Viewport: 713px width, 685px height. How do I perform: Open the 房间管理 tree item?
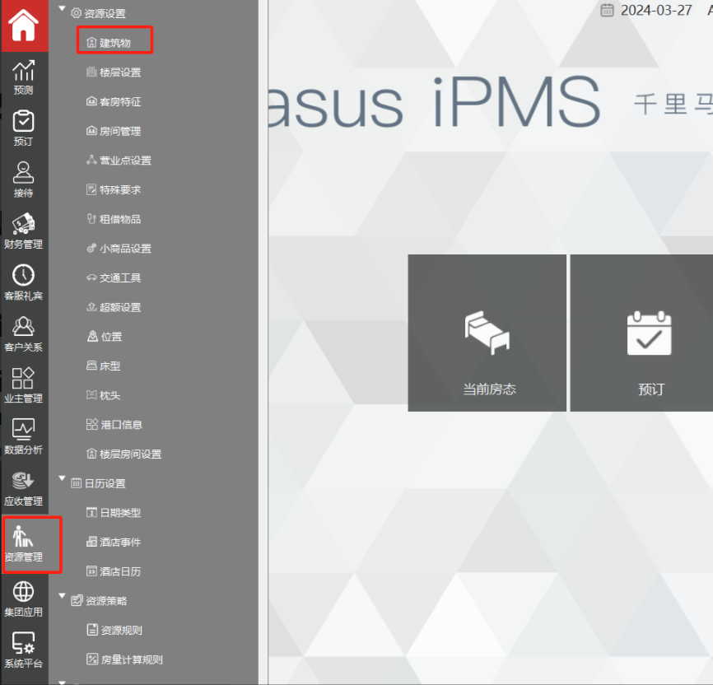119,131
